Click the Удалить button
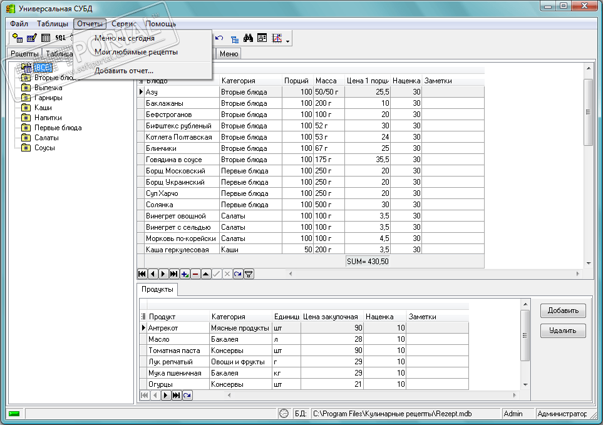 pos(563,330)
